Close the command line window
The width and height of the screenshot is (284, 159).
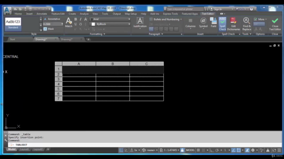(6, 136)
